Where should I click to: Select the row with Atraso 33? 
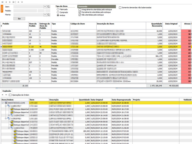point(95,31)
